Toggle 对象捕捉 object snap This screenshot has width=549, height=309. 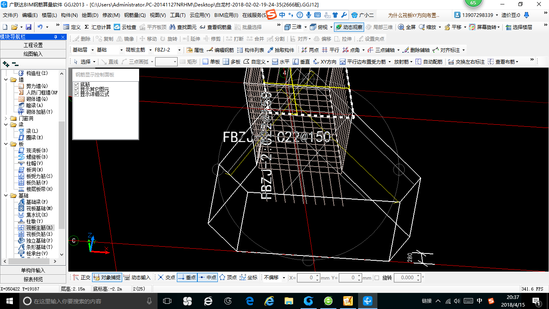click(107, 278)
